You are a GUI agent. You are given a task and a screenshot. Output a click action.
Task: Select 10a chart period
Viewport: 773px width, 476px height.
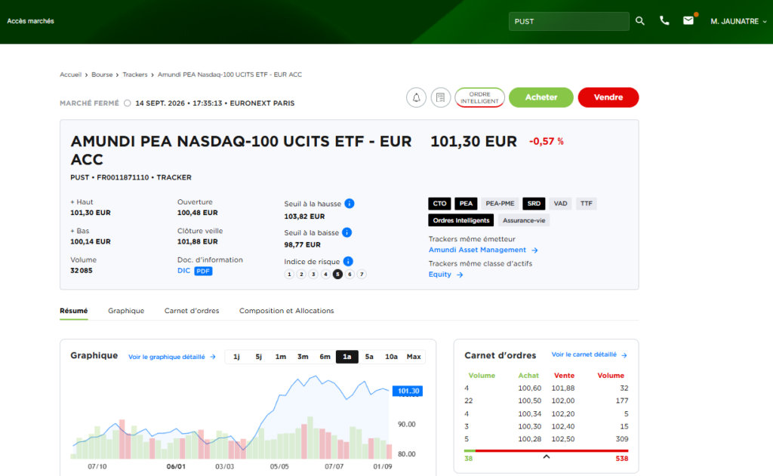[x=392, y=357]
